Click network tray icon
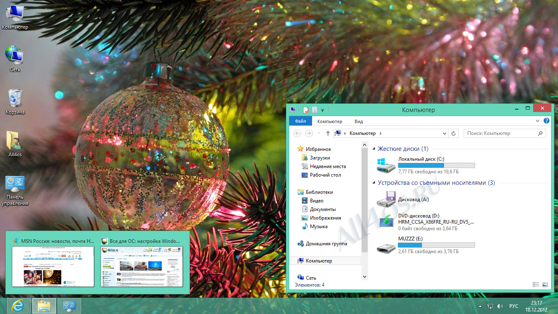This screenshot has width=558, height=314. pos(490,306)
